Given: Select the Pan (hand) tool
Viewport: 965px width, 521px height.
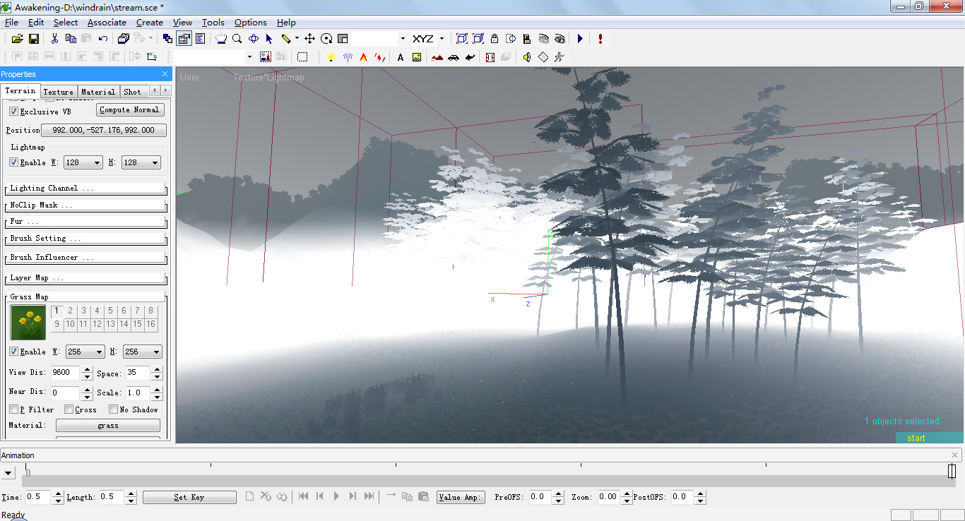Looking at the screenshot, I should pyautogui.click(x=222, y=38).
